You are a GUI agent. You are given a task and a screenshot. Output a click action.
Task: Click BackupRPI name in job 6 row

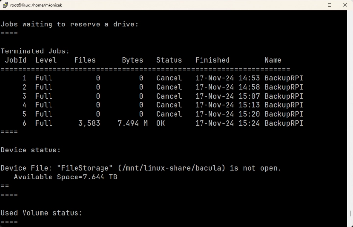(x=284, y=123)
